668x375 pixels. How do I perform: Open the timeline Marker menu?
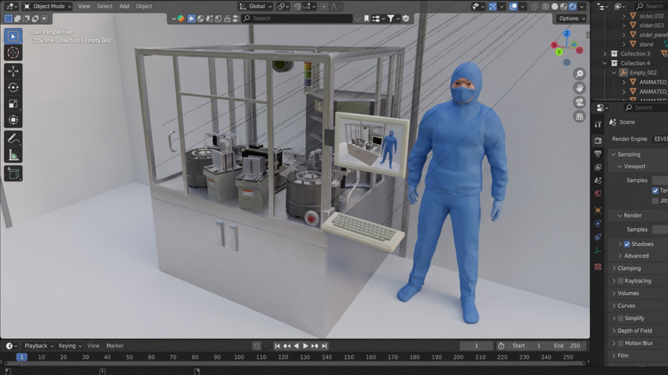(114, 345)
